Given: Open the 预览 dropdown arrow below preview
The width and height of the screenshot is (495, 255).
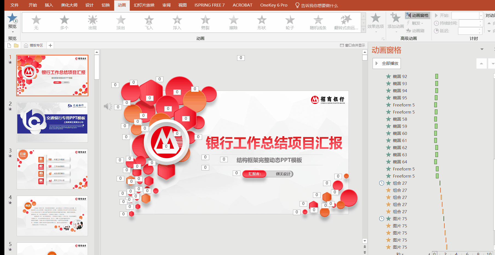Looking at the screenshot, I should (12, 32).
